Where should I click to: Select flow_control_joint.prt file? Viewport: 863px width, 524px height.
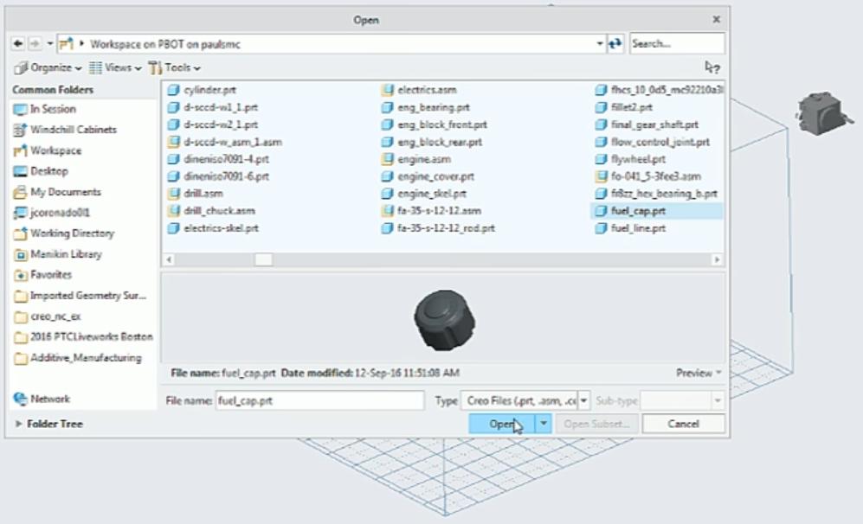[x=653, y=142]
